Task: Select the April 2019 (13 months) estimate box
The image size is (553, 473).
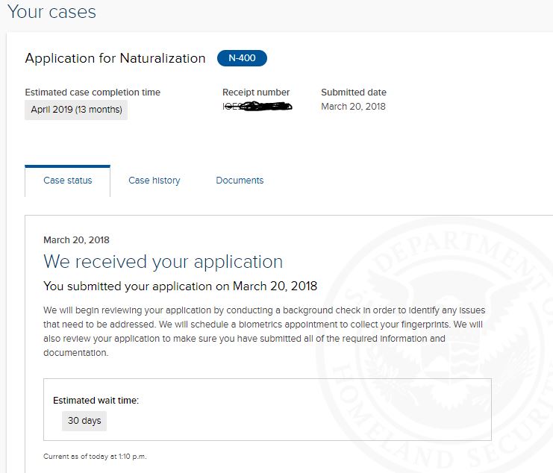Action: tap(76, 110)
